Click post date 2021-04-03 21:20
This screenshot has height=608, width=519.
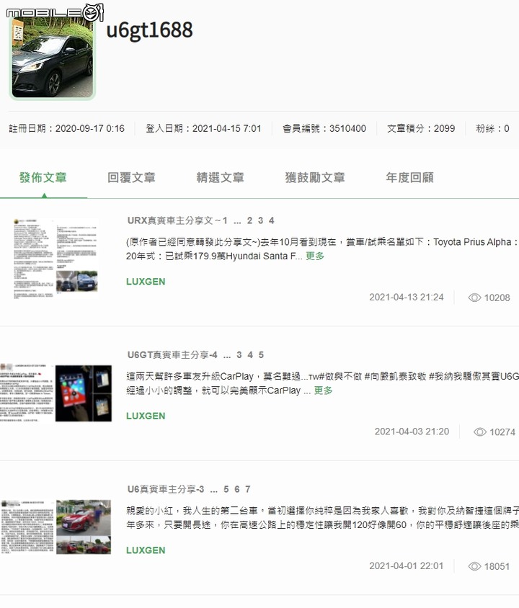pyautogui.click(x=412, y=432)
